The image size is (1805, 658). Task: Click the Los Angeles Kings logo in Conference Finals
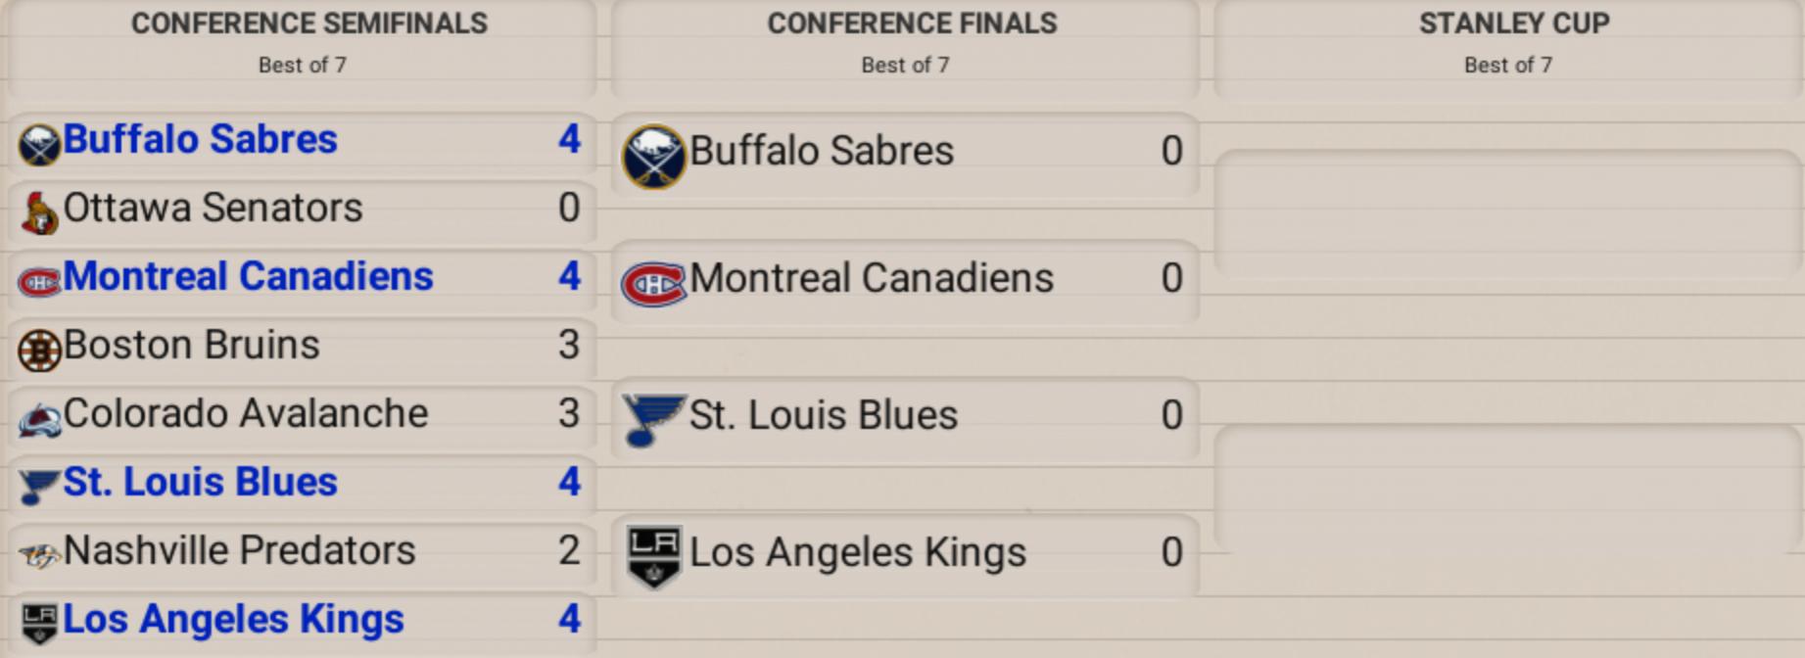coord(653,556)
